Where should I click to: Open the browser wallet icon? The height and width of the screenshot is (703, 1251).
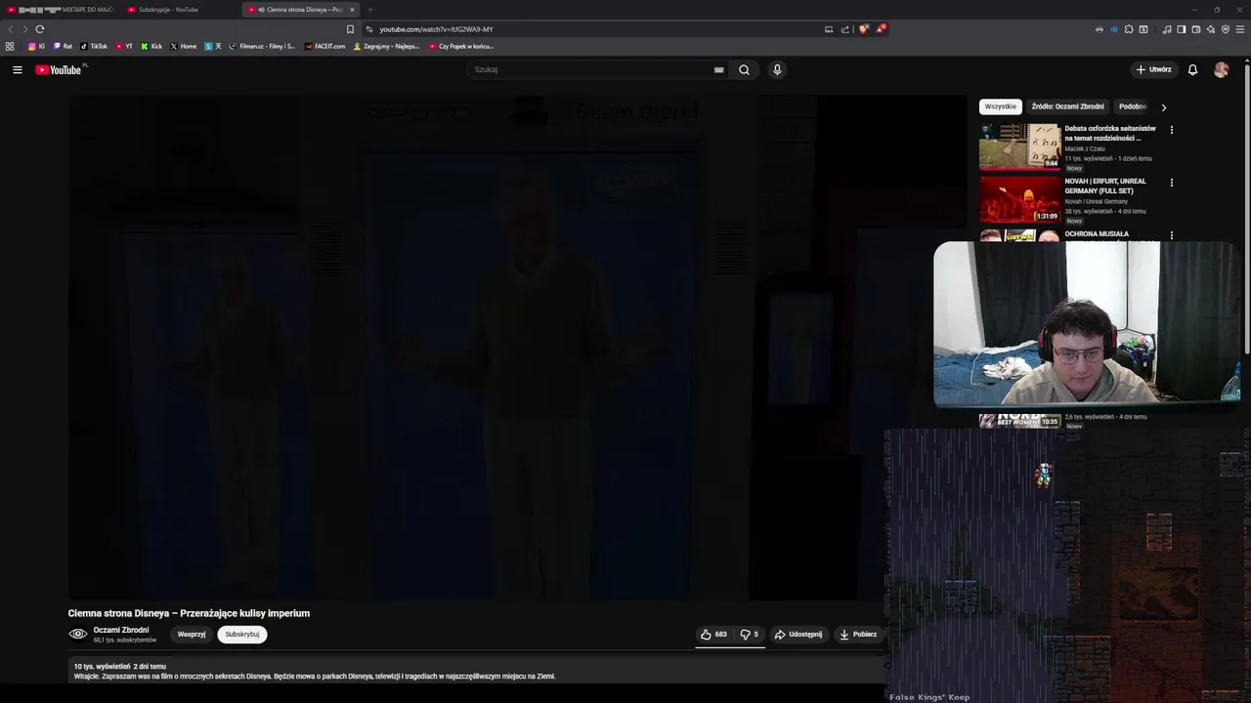[1196, 29]
